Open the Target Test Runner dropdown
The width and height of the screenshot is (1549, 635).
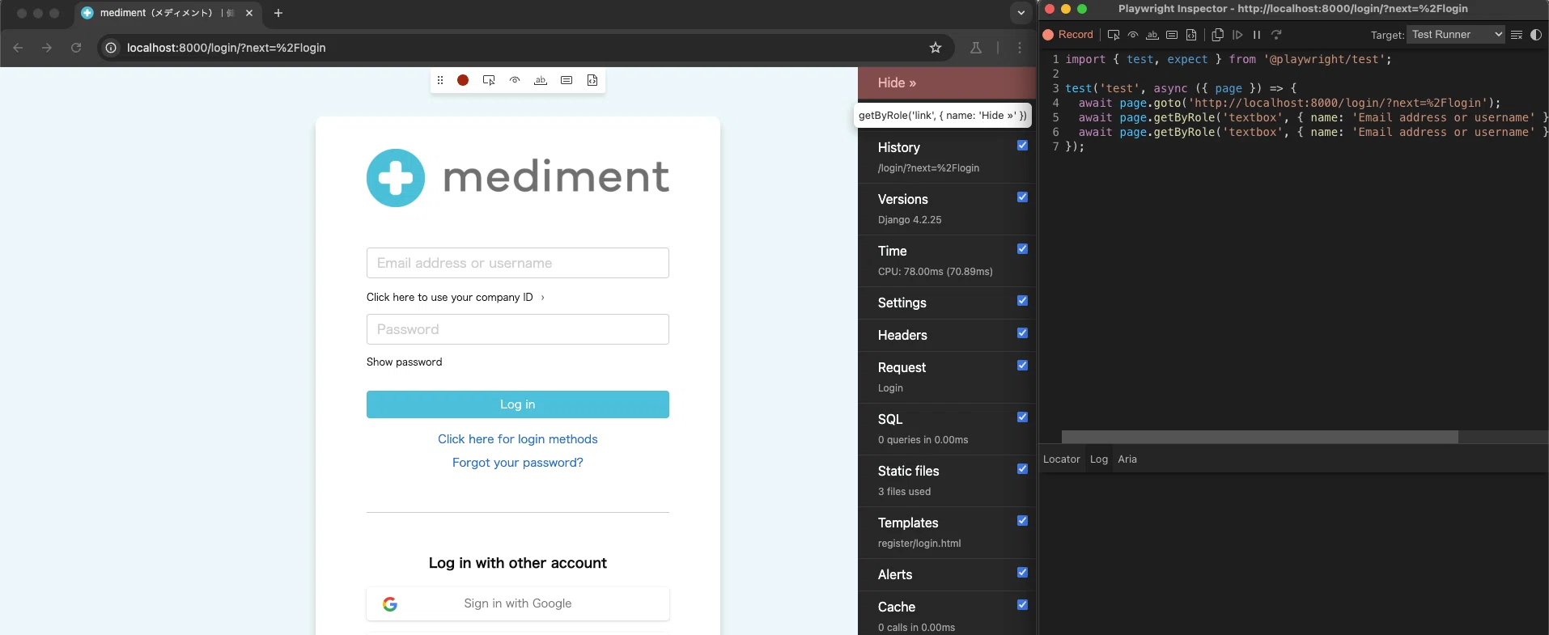click(x=1456, y=35)
